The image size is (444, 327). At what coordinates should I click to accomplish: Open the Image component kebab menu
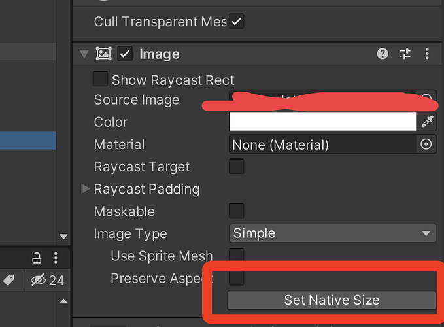pos(427,54)
